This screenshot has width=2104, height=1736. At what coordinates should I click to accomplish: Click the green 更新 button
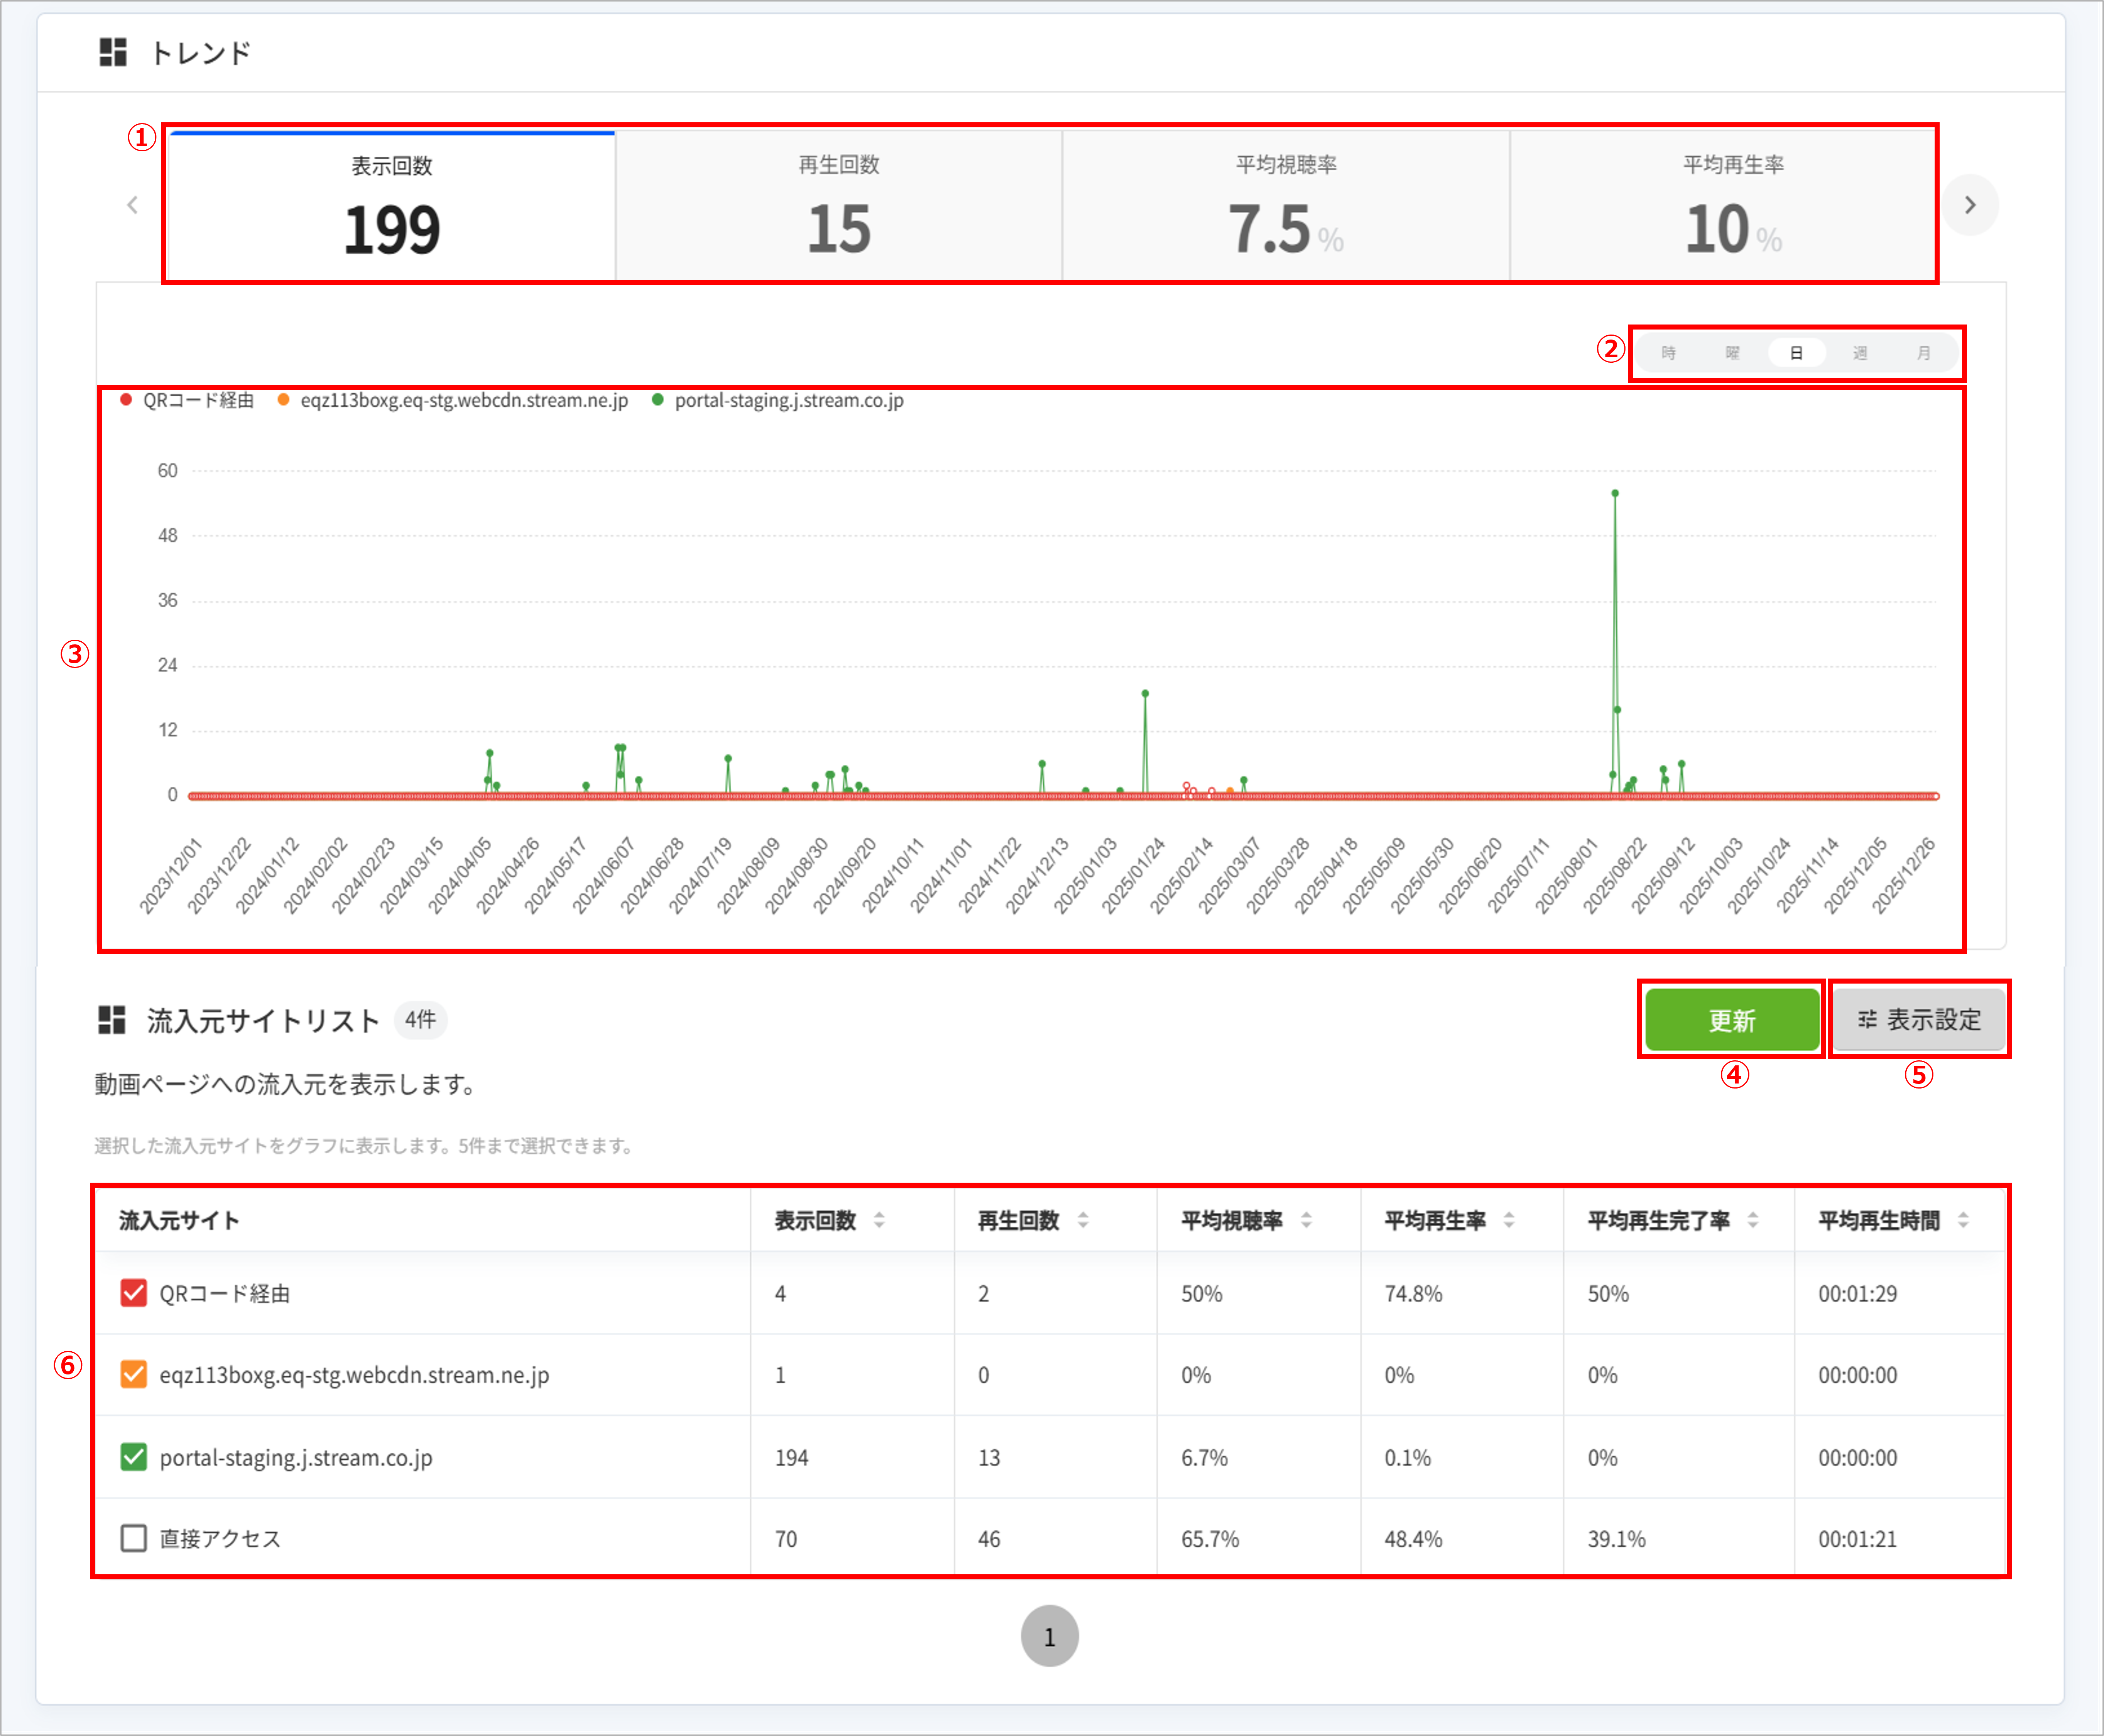(x=1732, y=1020)
